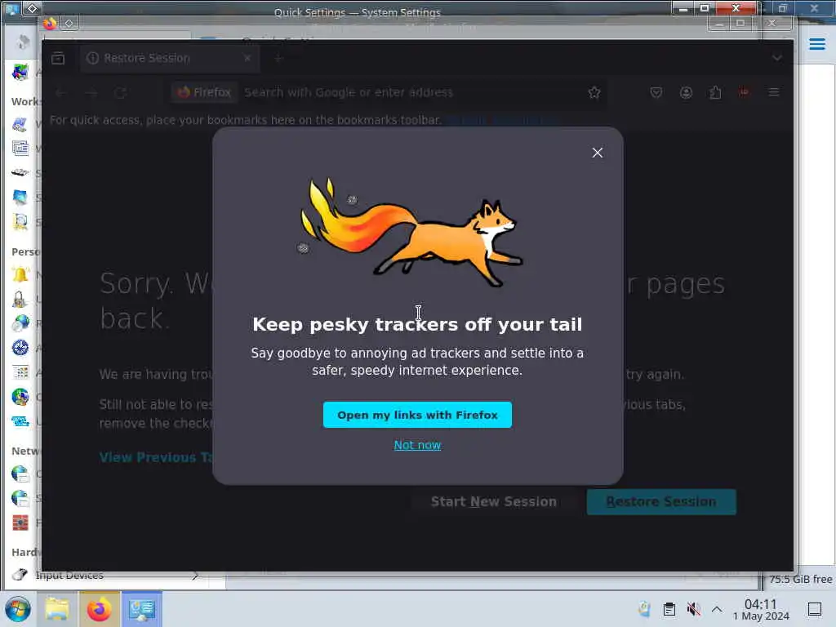Image resolution: width=836 pixels, height=627 pixels.
Task: Click the browser forward arrow
Action: 91,93
